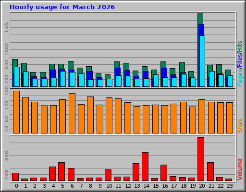This screenshot has height=192, width=246.
Task: Select the 'Files' legend label
Action: pos(240,61)
